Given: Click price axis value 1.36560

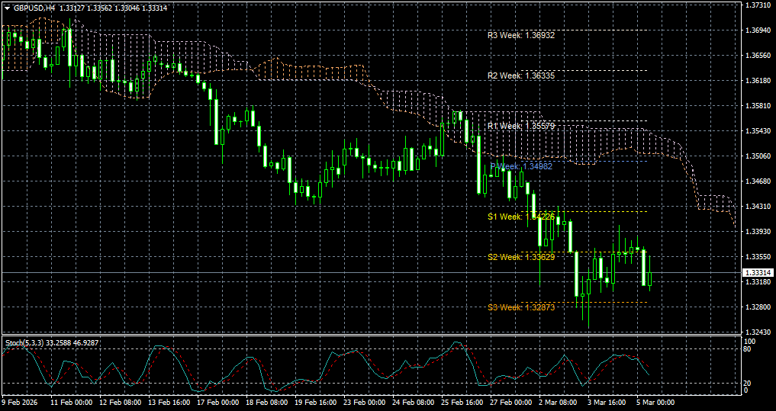Looking at the screenshot, I should coord(757,56).
